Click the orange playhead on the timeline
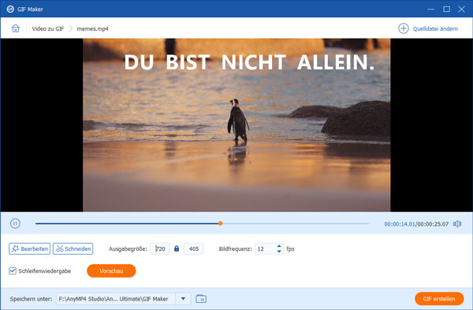The width and height of the screenshot is (473, 310). pos(220,223)
